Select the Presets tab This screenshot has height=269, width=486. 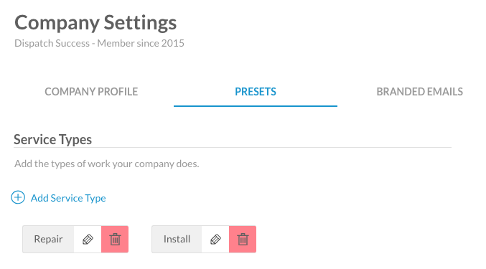[256, 92]
